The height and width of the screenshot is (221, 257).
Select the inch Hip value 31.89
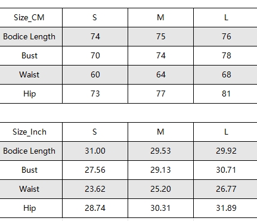coord(226,208)
